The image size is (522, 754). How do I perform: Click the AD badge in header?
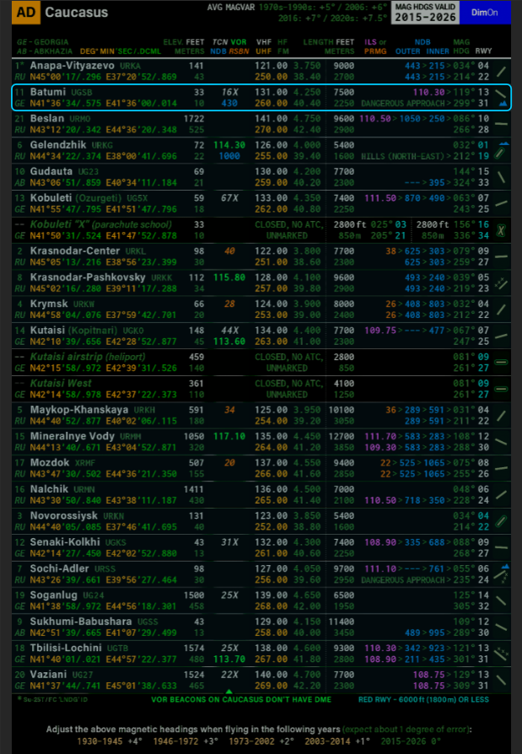(27, 13)
